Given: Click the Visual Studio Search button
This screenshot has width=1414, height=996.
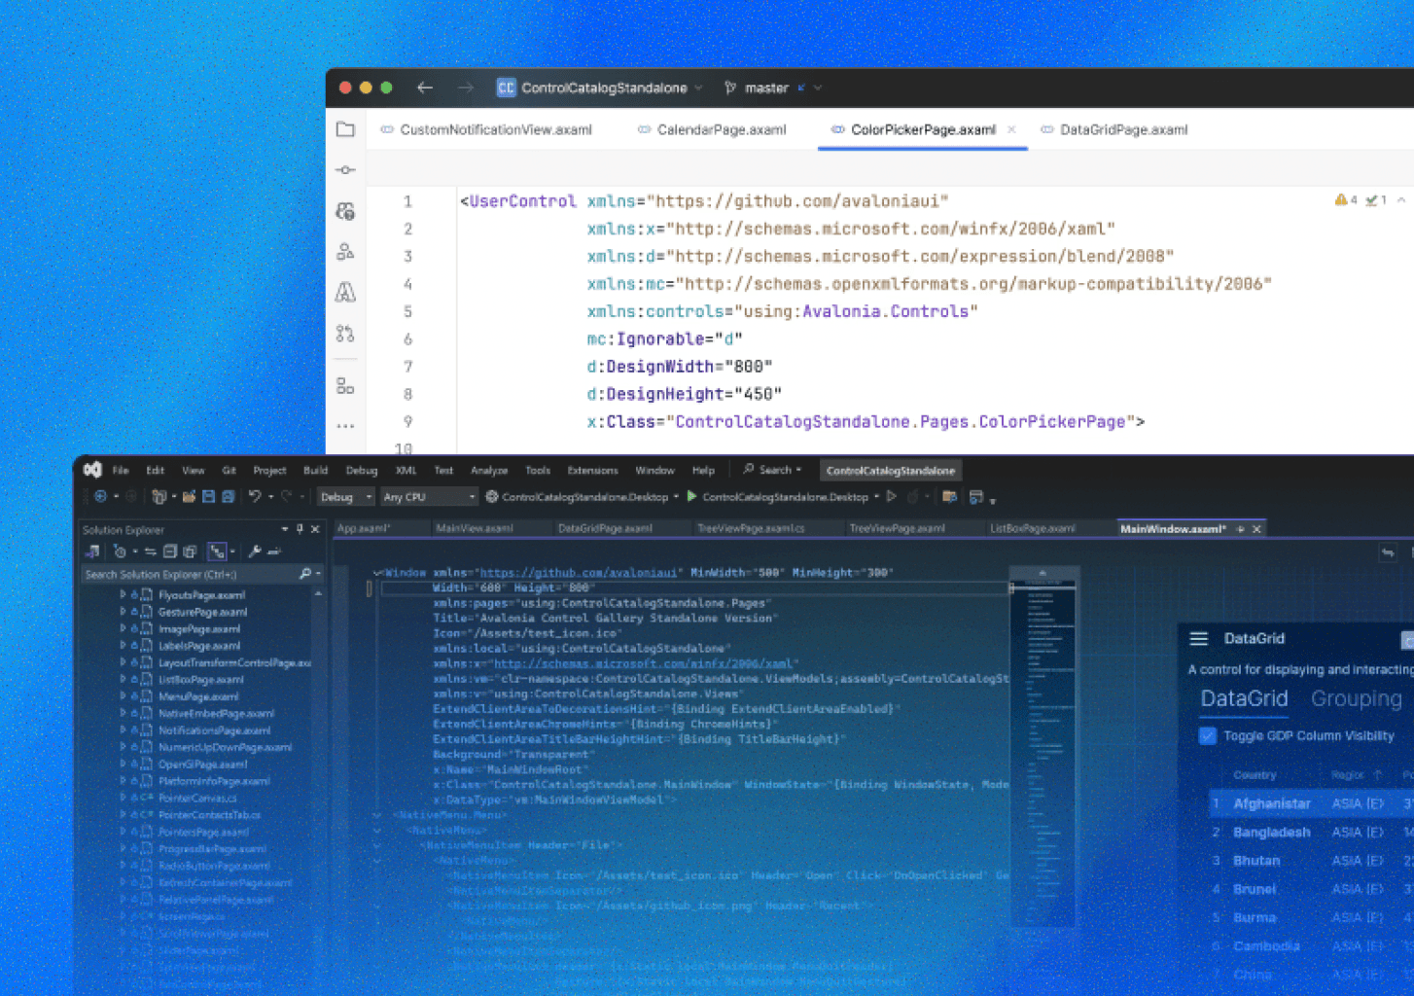Looking at the screenshot, I should (x=772, y=470).
